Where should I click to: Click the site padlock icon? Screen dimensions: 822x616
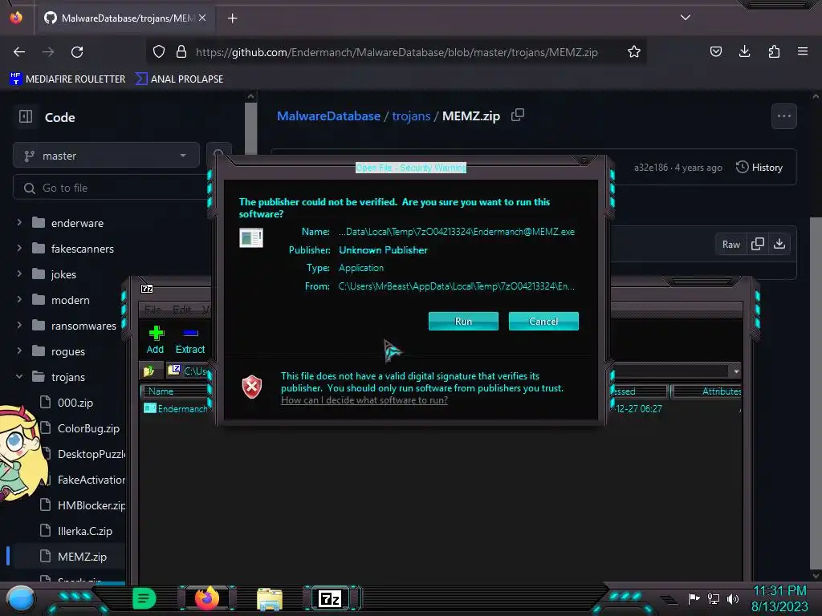pos(181,52)
